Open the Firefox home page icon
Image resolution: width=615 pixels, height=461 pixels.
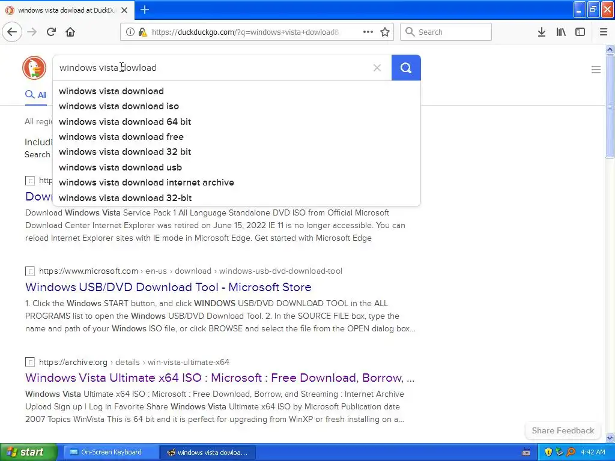click(x=70, y=32)
